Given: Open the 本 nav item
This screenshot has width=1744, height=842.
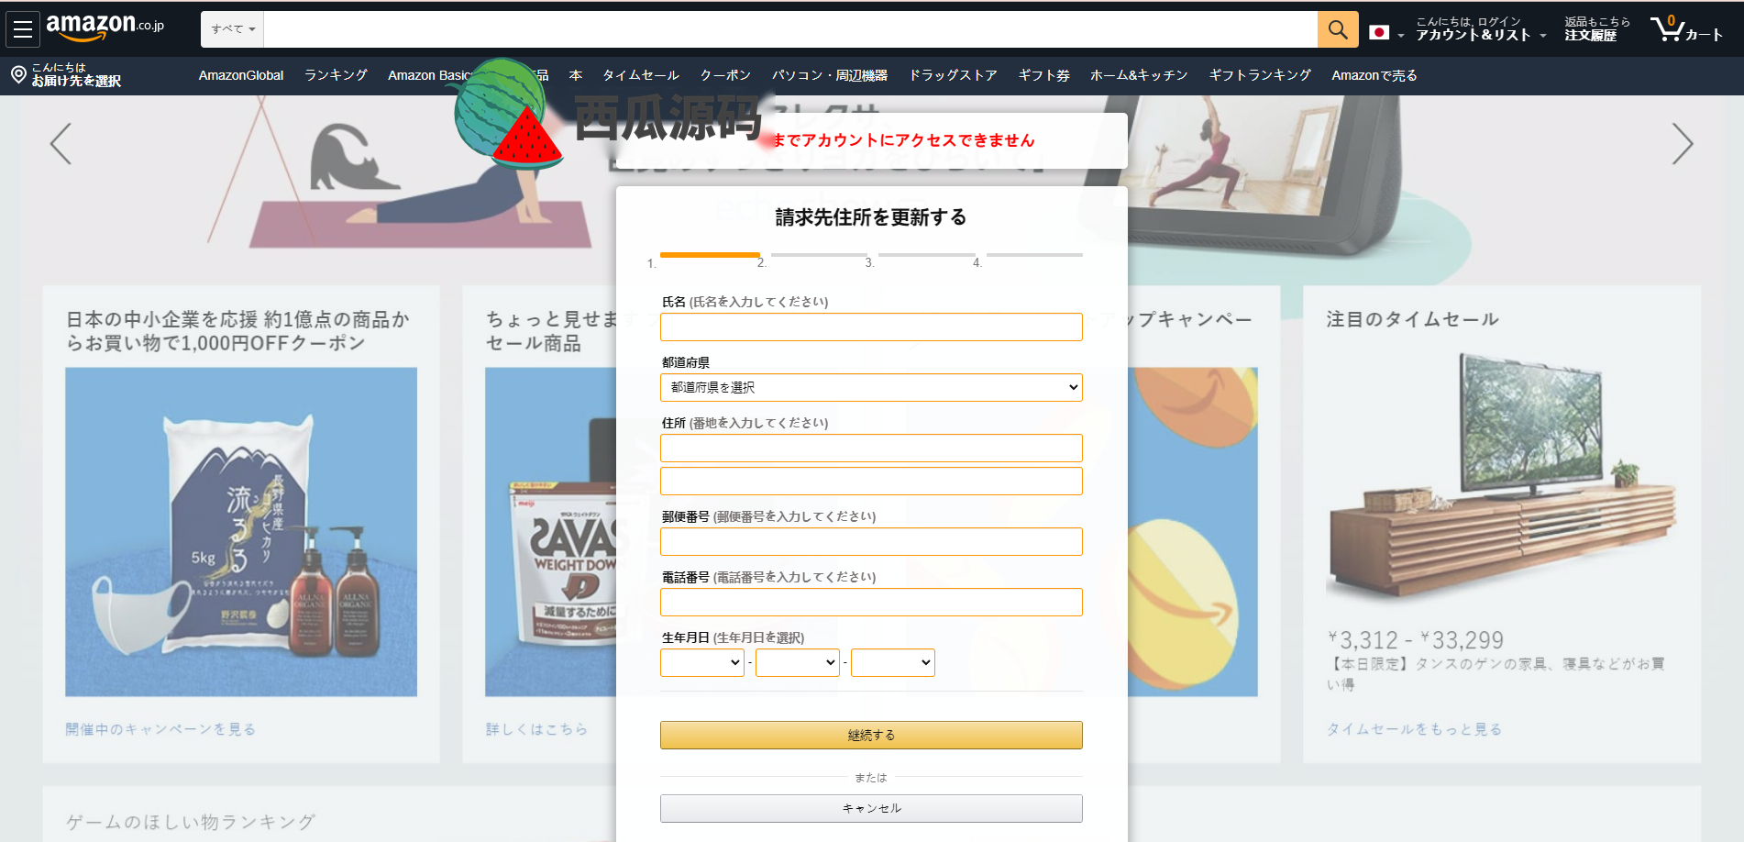Looking at the screenshot, I should click(576, 75).
